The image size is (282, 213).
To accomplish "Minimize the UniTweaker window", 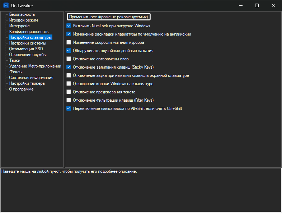I will [x=241, y=6].
